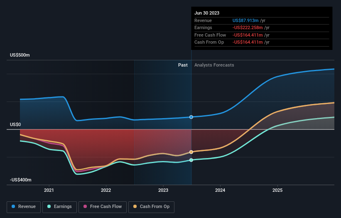The height and width of the screenshot is (218, 341).
Task: Click the Past label on the chart
Action: [183, 65]
